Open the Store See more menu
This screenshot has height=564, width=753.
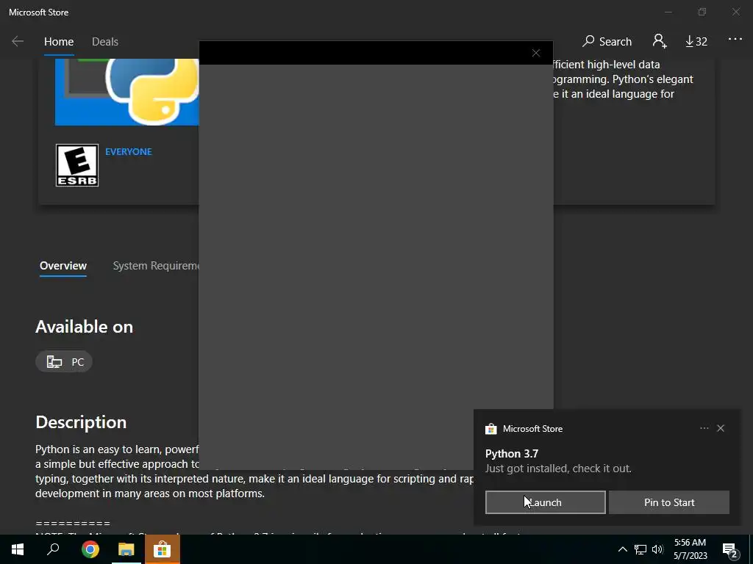735,40
